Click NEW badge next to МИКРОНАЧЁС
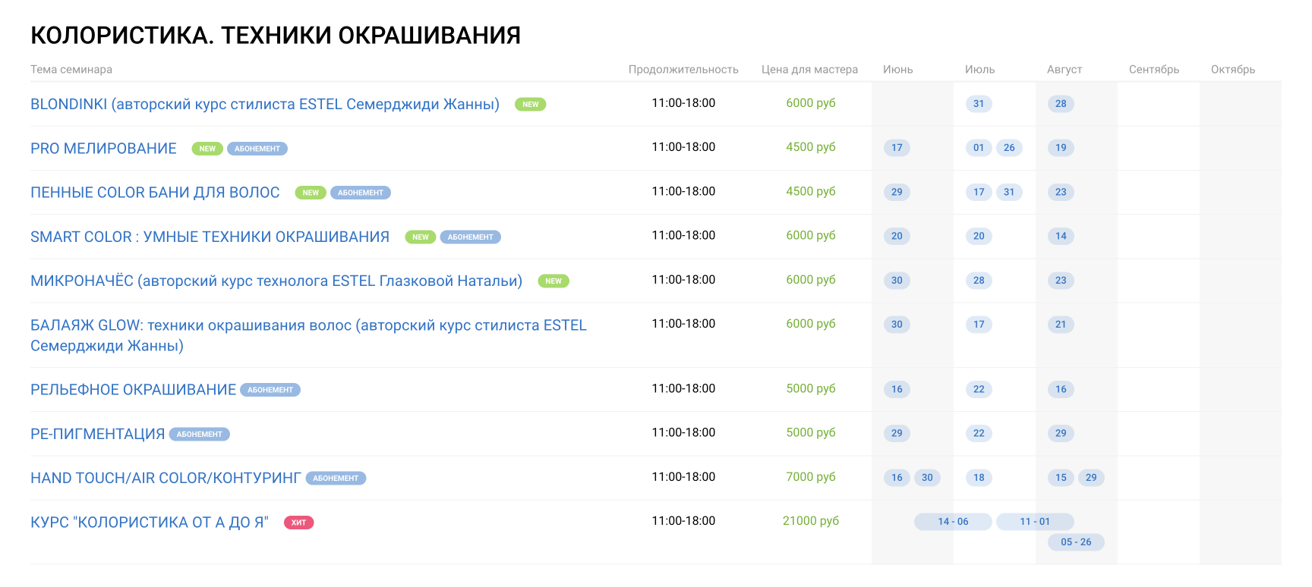Viewport: 1312px width, 587px height. point(553,281)
